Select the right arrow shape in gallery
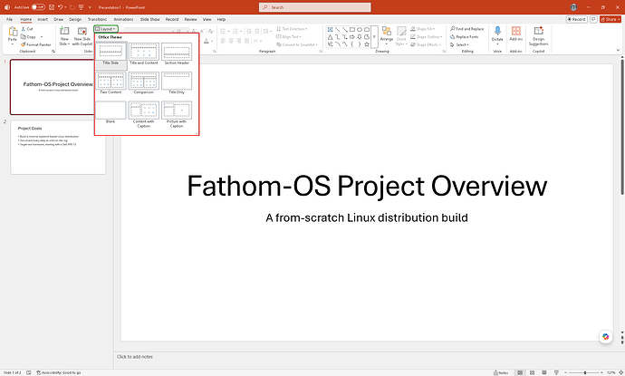 (x=352, y=36)
